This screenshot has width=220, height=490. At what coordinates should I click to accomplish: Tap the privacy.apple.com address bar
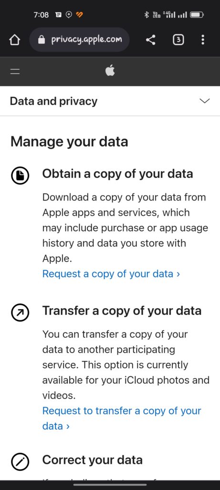pos(80,40)
